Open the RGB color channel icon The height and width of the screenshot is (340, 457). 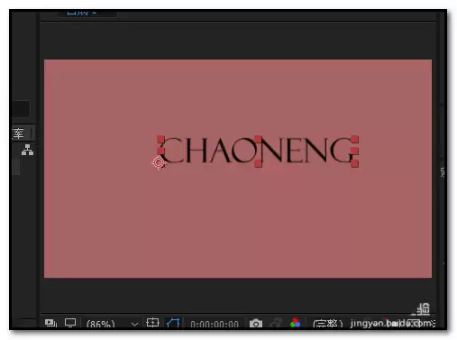[295, 323]
